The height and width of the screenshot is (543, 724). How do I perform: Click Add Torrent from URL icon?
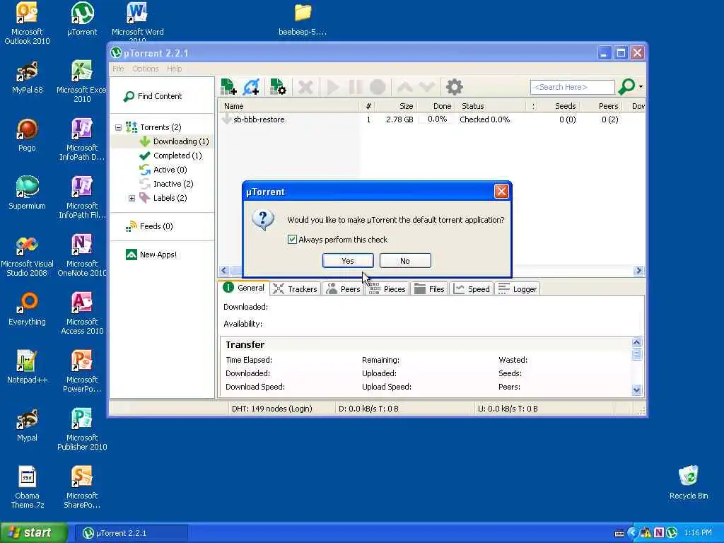coord(252,87)
